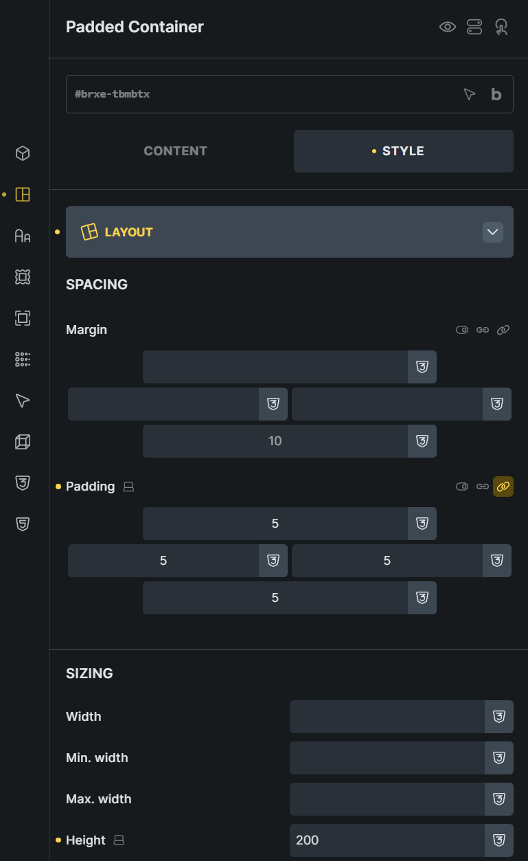The height and width of the screenshot is (861, 528).
Task: Click the bold b class icon
Action: click(x=496, y=94)
